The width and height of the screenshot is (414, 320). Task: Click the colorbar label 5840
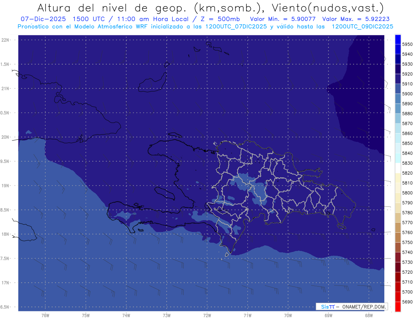(x=407, y=153)
